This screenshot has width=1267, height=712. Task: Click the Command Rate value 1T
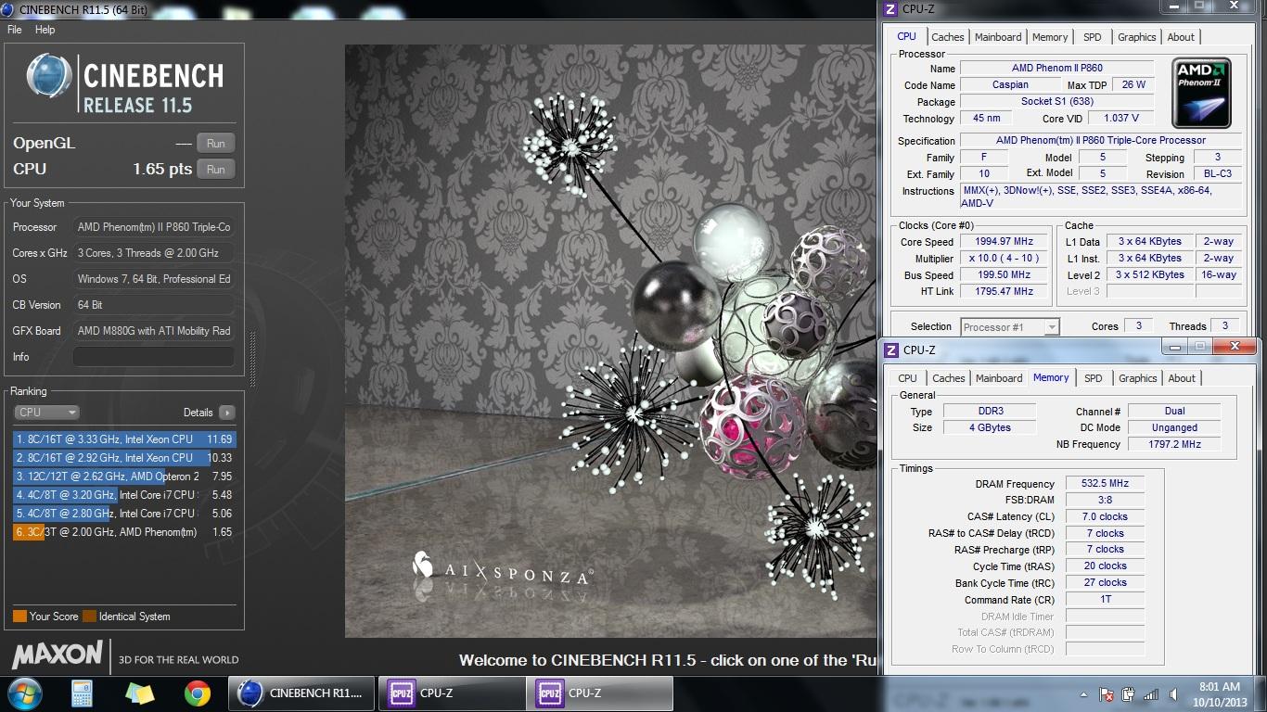1105,600
